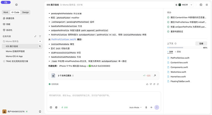Open the terminal panel icon in header

[x=201, y=5]
